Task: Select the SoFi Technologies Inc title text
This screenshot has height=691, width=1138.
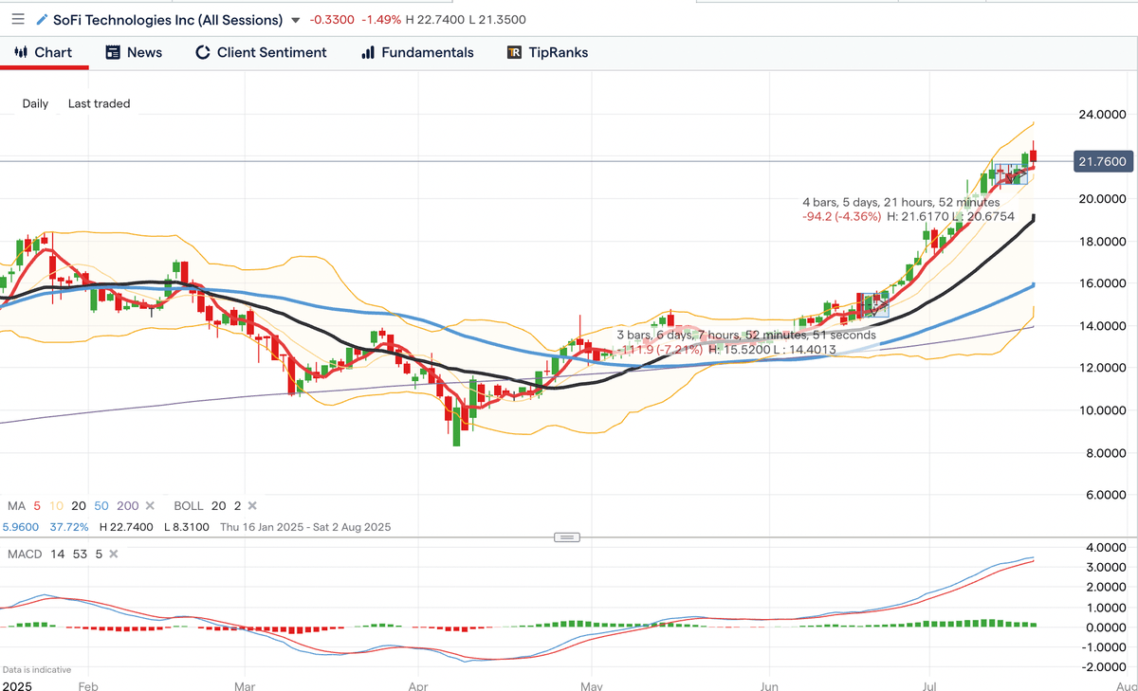Action: click(168, 19)
